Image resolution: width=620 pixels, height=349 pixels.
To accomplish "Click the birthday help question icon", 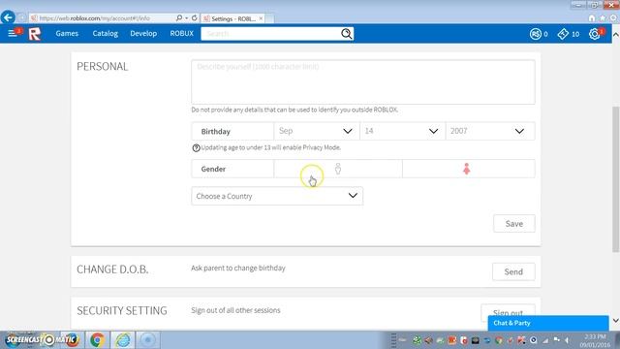I will tap(196, 148).
